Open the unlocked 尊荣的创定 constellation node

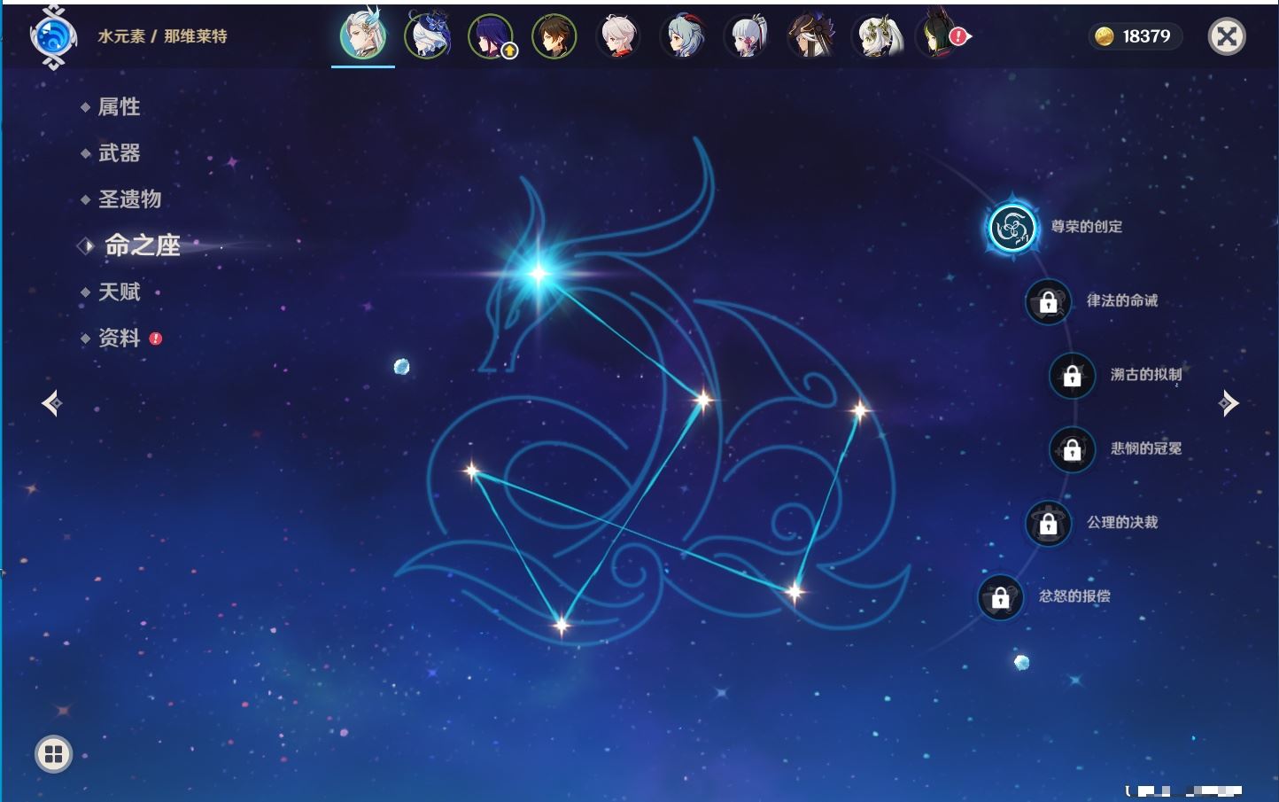click(1012, 228)
